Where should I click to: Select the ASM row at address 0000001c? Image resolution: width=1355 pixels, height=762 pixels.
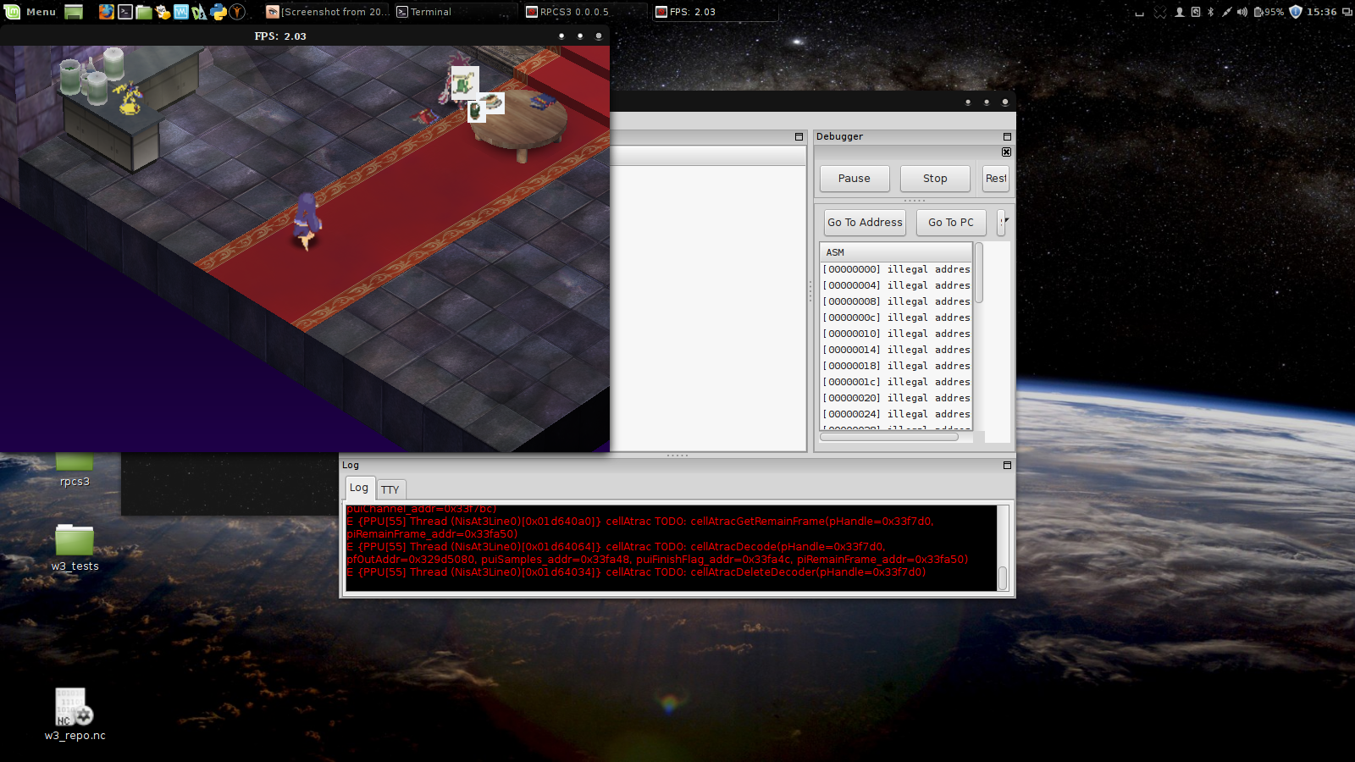click(896, 382)
